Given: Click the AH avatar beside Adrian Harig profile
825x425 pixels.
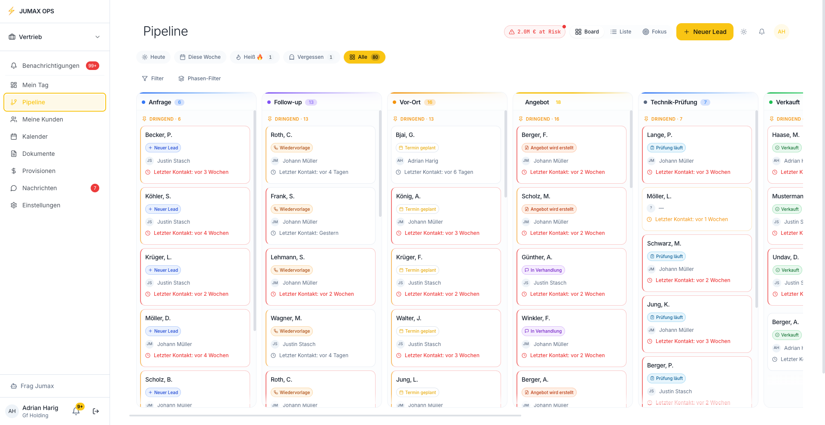Looking at the screenshot, I should click(12, 411).
